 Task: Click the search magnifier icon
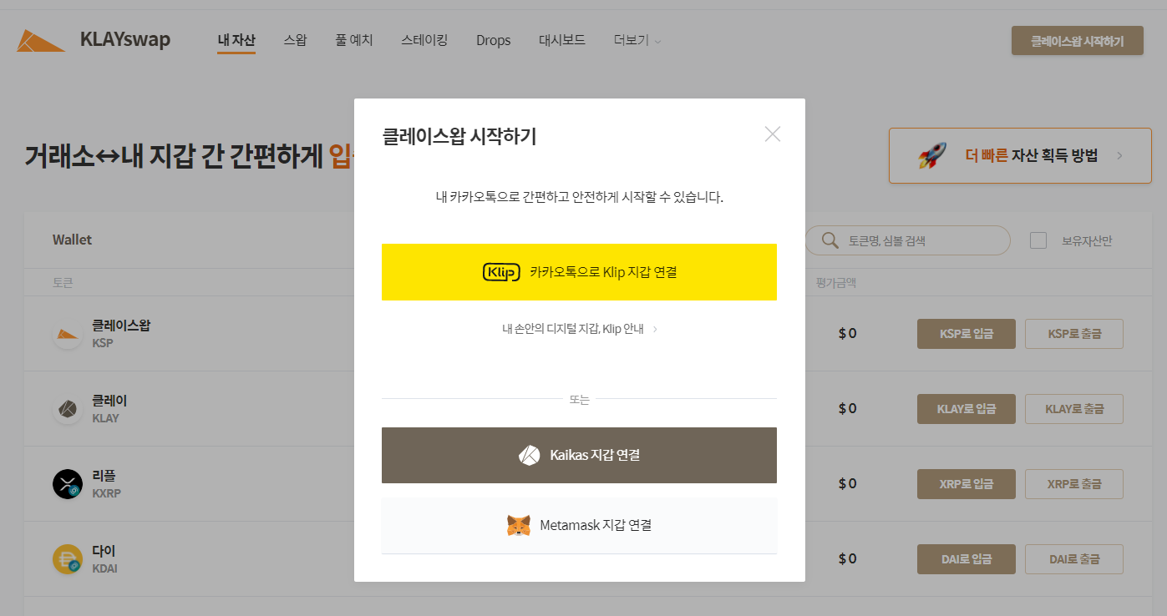tap(830, 240)
